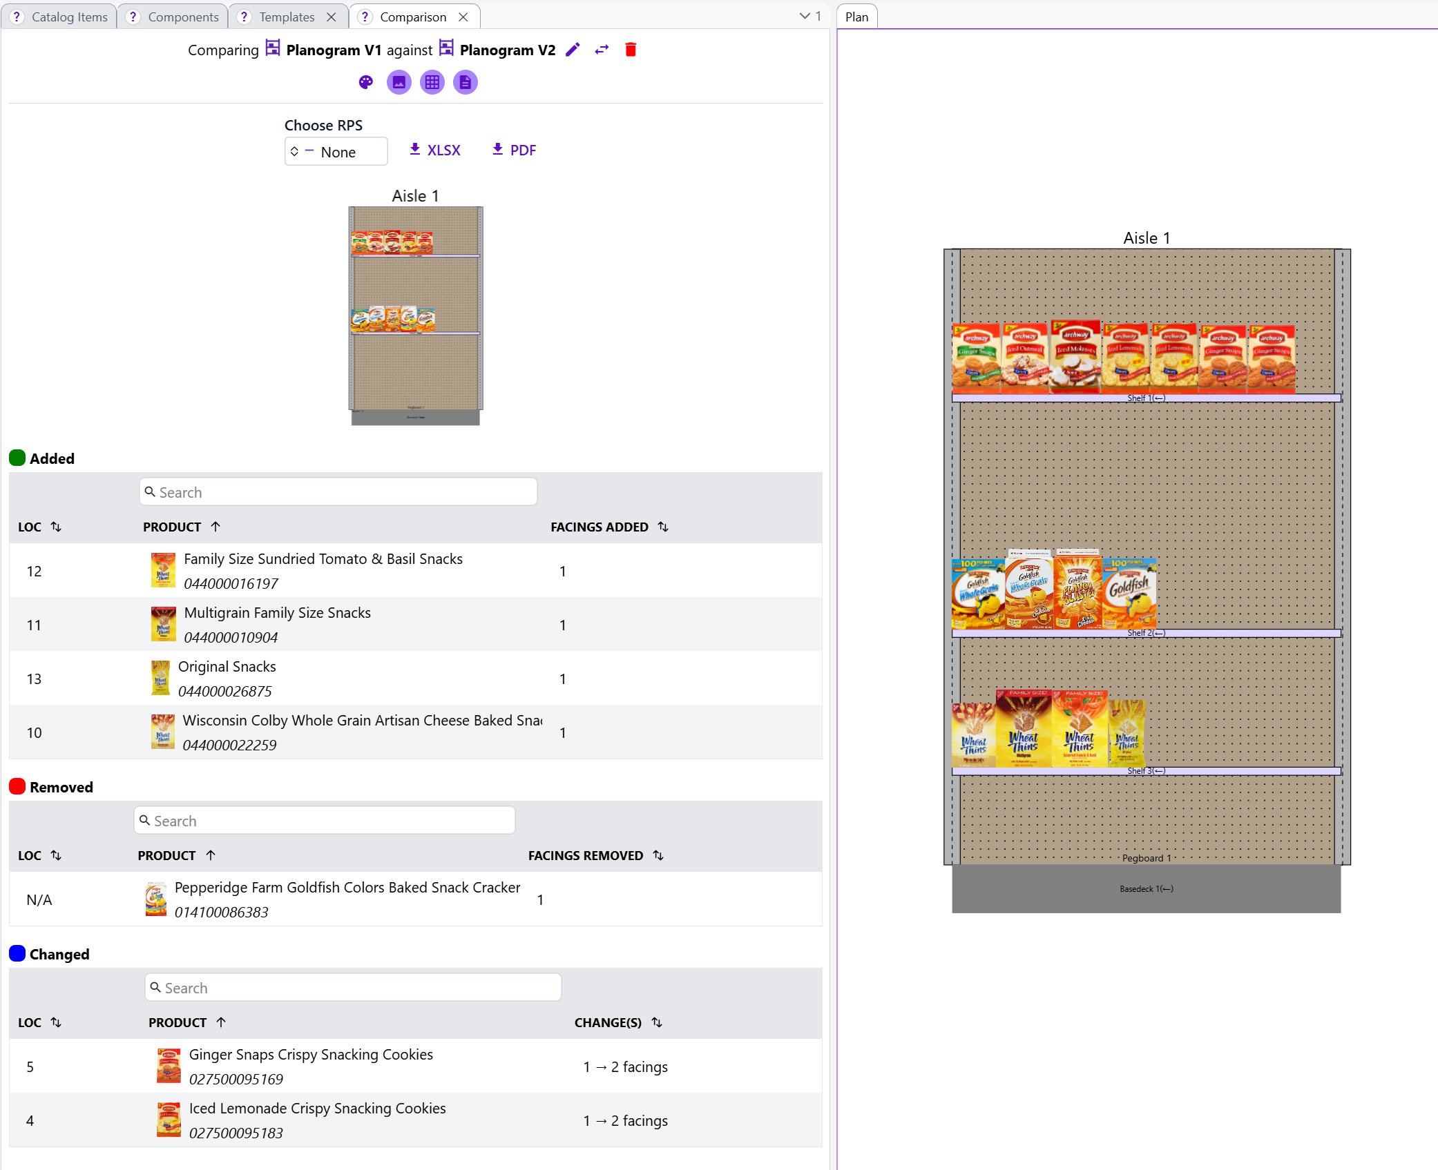Sort by Facings Added column arrows

(x=663, y=527)
